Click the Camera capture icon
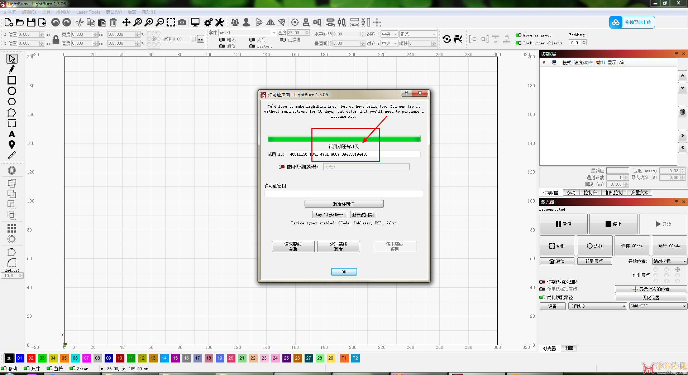 coord(182,22)
